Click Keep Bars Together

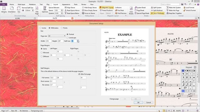[x=174, y=13]
